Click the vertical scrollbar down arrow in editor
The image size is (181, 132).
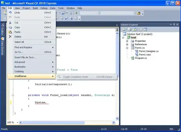pos(117,119)
